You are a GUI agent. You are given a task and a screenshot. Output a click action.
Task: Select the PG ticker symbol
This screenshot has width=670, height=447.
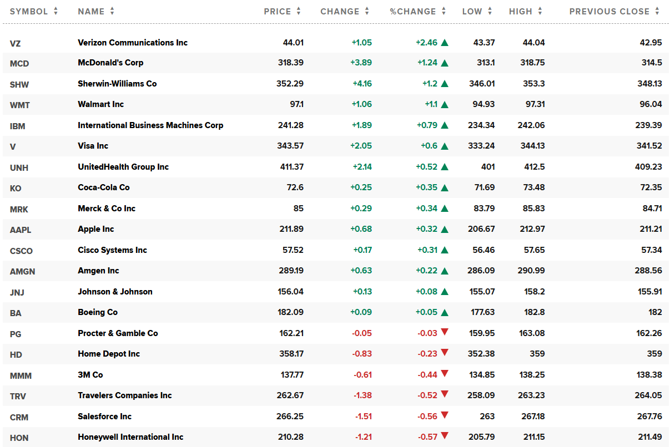[16, 334]
